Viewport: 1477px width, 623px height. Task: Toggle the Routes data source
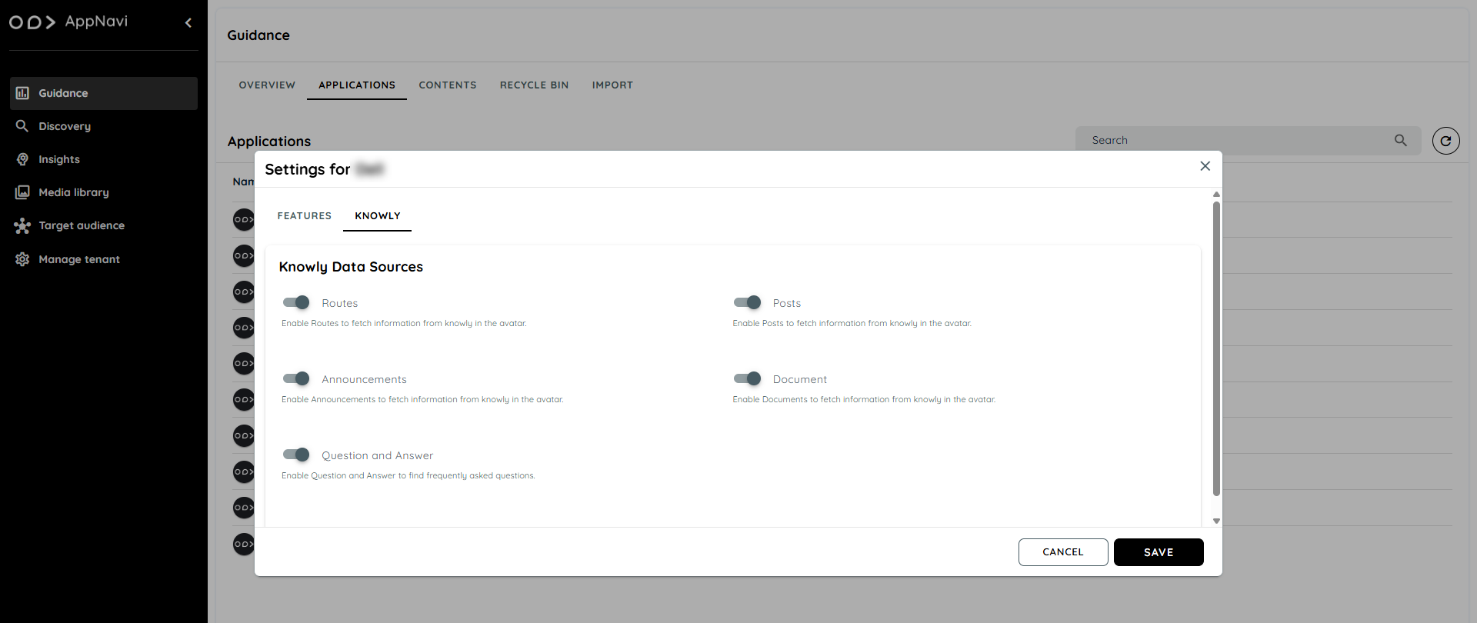[x=296, y=303]
